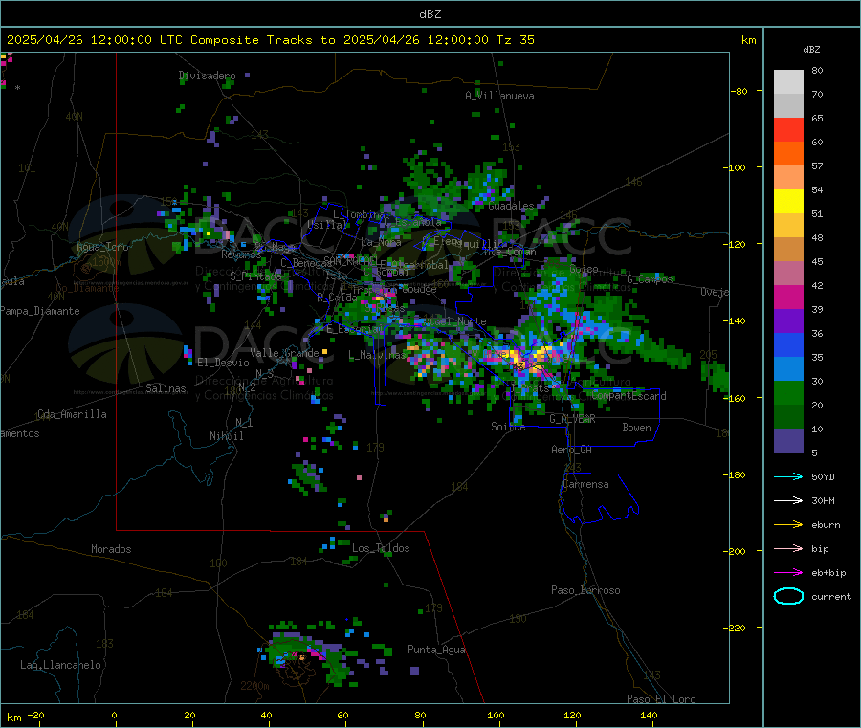Click the Soitue map label
Viewport: 861px width, 728px height.
(x=508, y=427)
